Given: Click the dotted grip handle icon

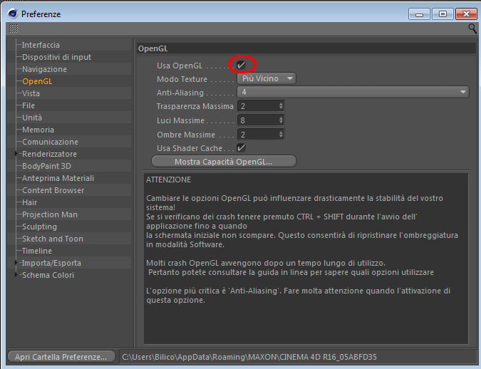Looking at the screenshot, I should [14, 28].
